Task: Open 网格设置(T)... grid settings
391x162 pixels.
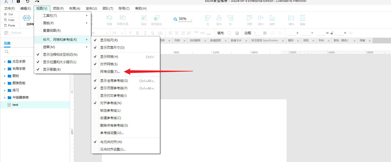Action: pyautogui.click(x=126, y=72)
